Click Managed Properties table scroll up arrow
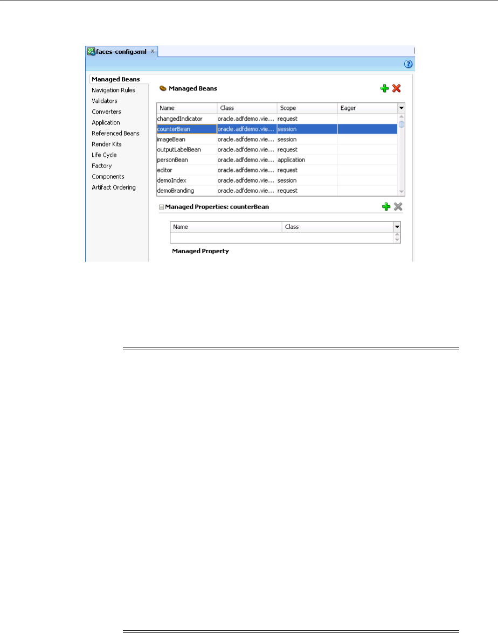 (397, 234)
